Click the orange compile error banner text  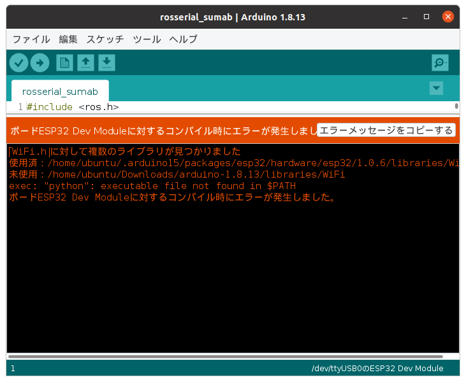(x=163, y=131)
